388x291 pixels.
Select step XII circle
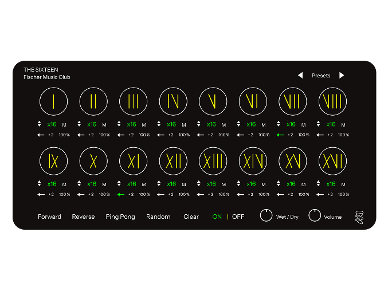click(173, 161)
